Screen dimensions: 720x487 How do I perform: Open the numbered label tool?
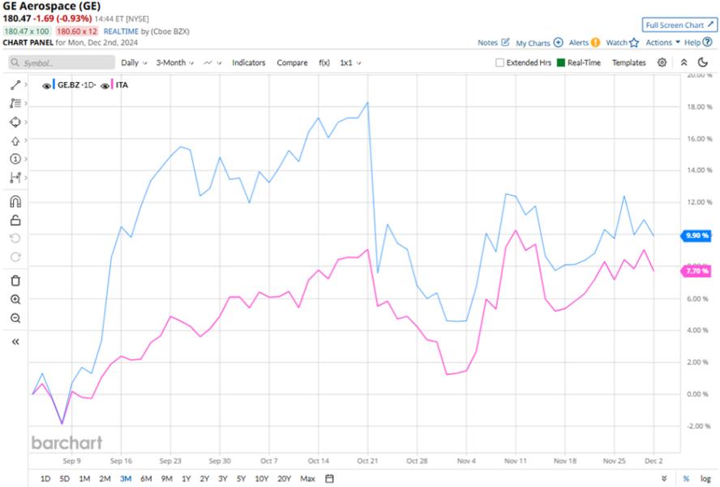(15, 159)
